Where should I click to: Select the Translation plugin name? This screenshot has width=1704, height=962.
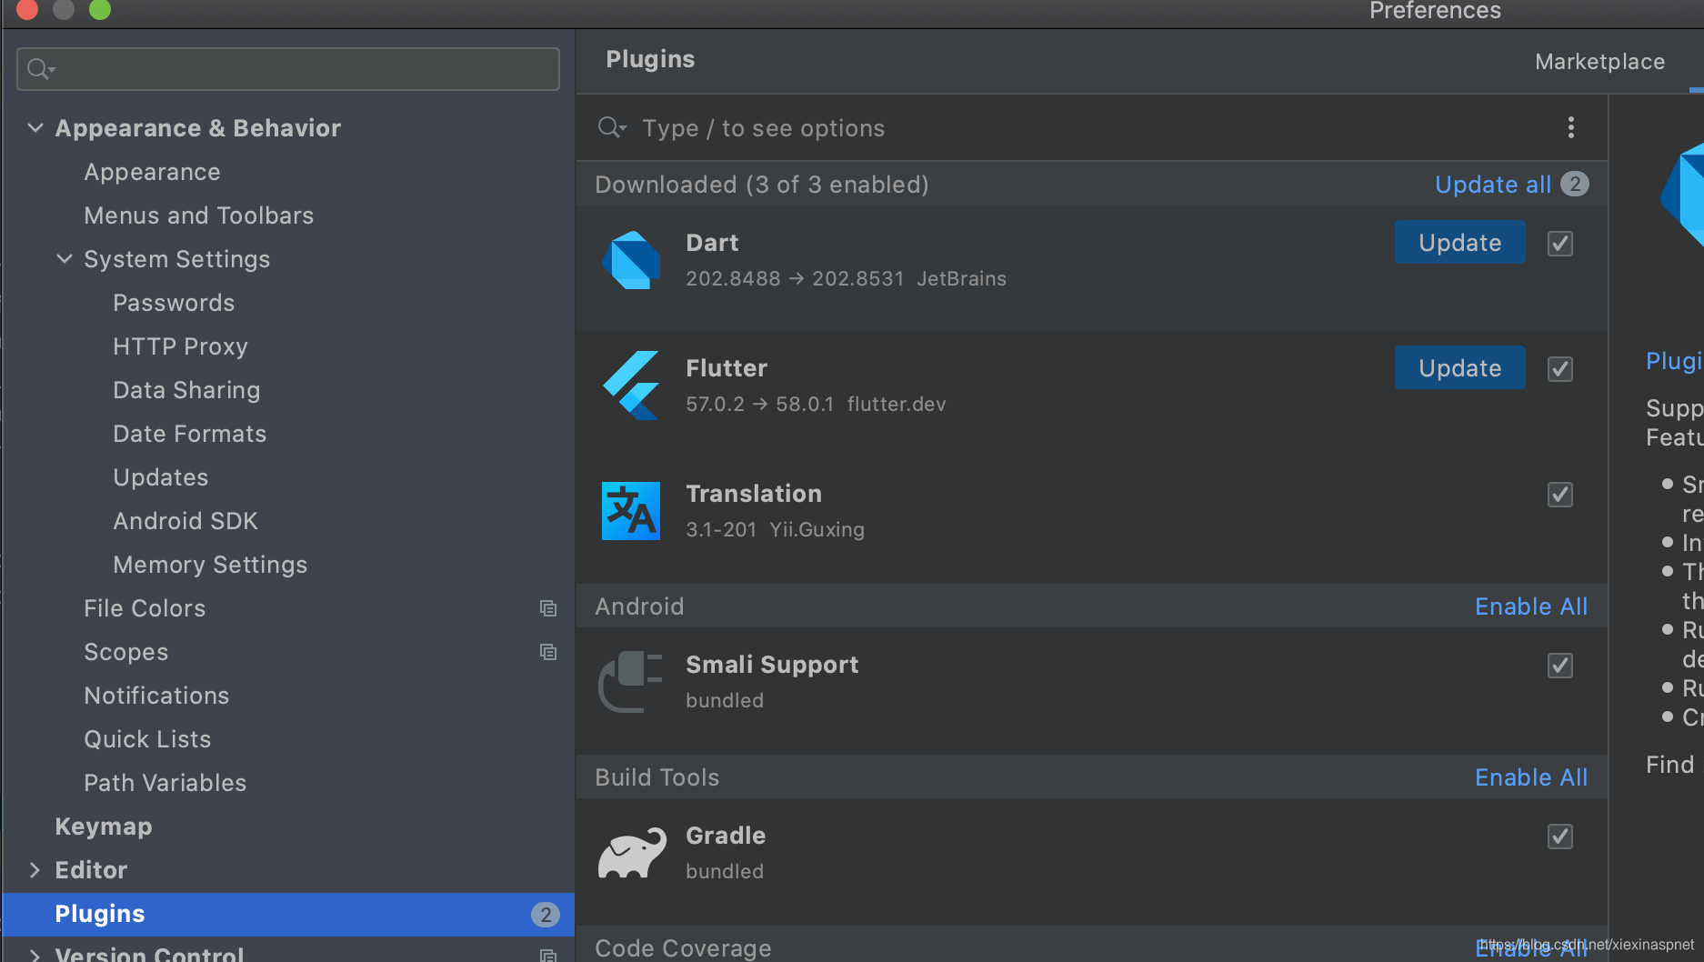click(754, 494)
